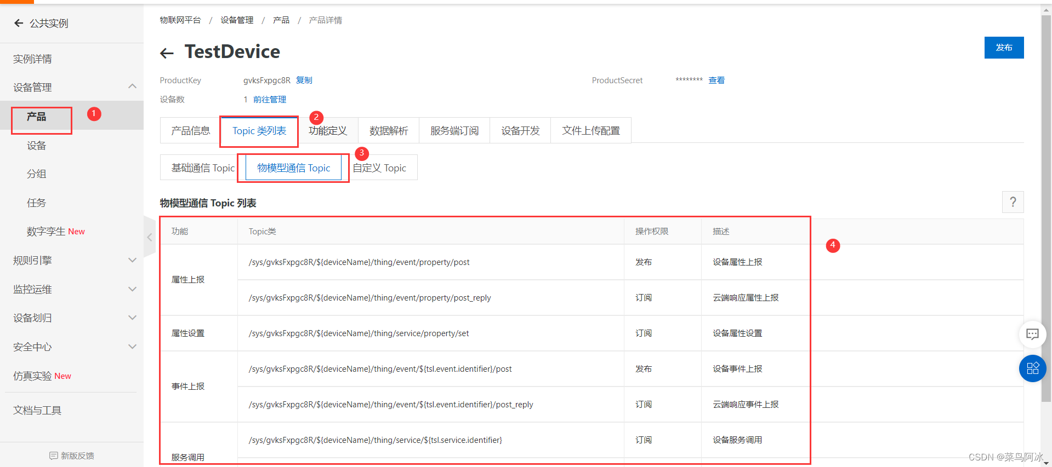Click the tsl.event.identifier}/post_reply topic path
1052x467 pixels.
[391, 404]
